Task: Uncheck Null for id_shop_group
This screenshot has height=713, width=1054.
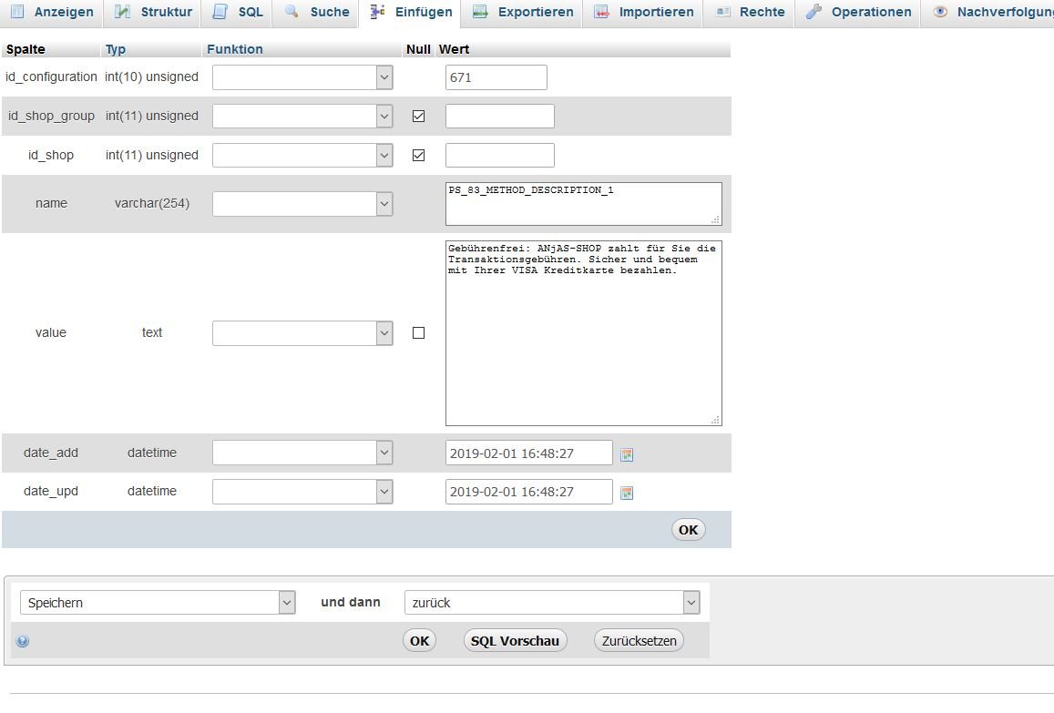Action: 418,117
